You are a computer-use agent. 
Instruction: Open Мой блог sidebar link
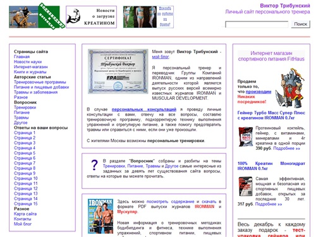(23, 224)
